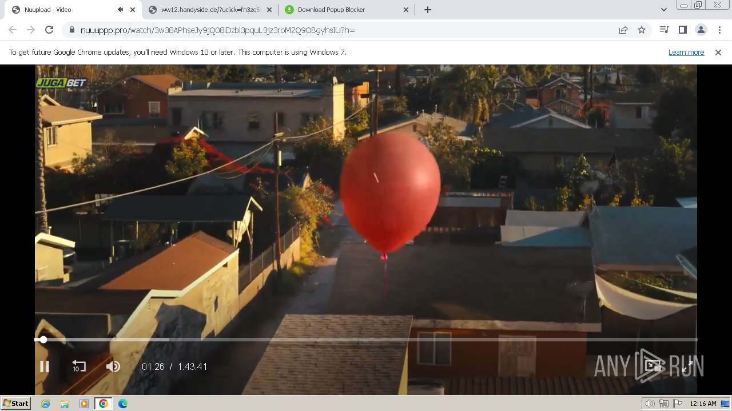Click the 01:26 elapsed time text
This screenshot has height=411, width=732.
[153, 366]
